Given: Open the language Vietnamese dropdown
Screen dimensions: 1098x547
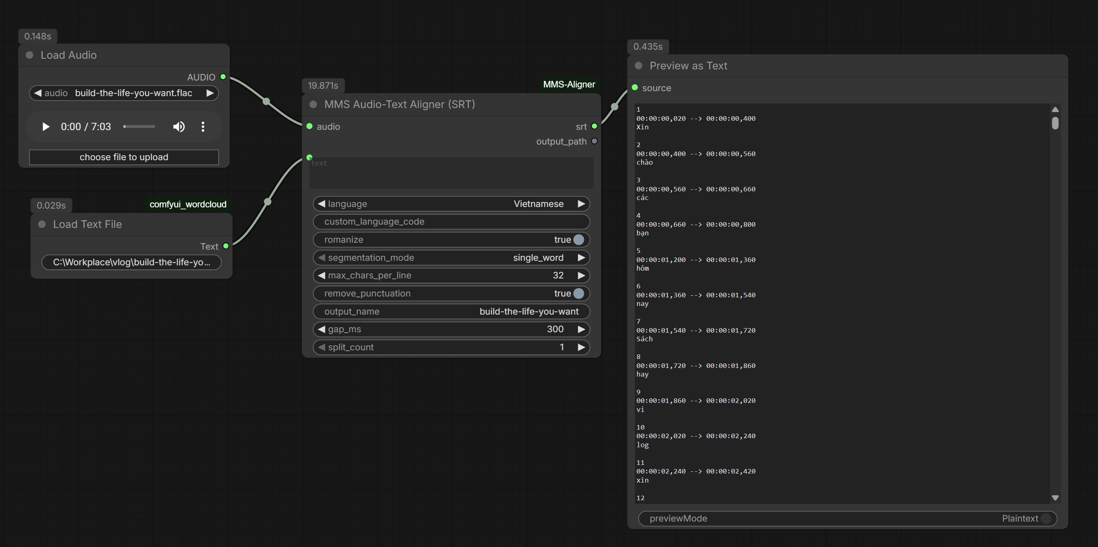Looking at the screenshot, I should 451,204.
